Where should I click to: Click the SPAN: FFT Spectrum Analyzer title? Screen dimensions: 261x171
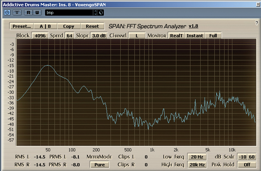point(147,26)
